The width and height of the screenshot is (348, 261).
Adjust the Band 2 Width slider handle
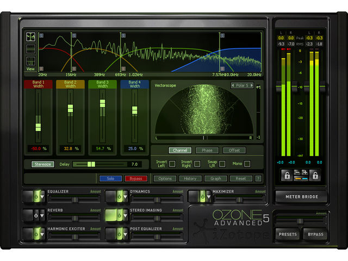[x=70, y=109]
